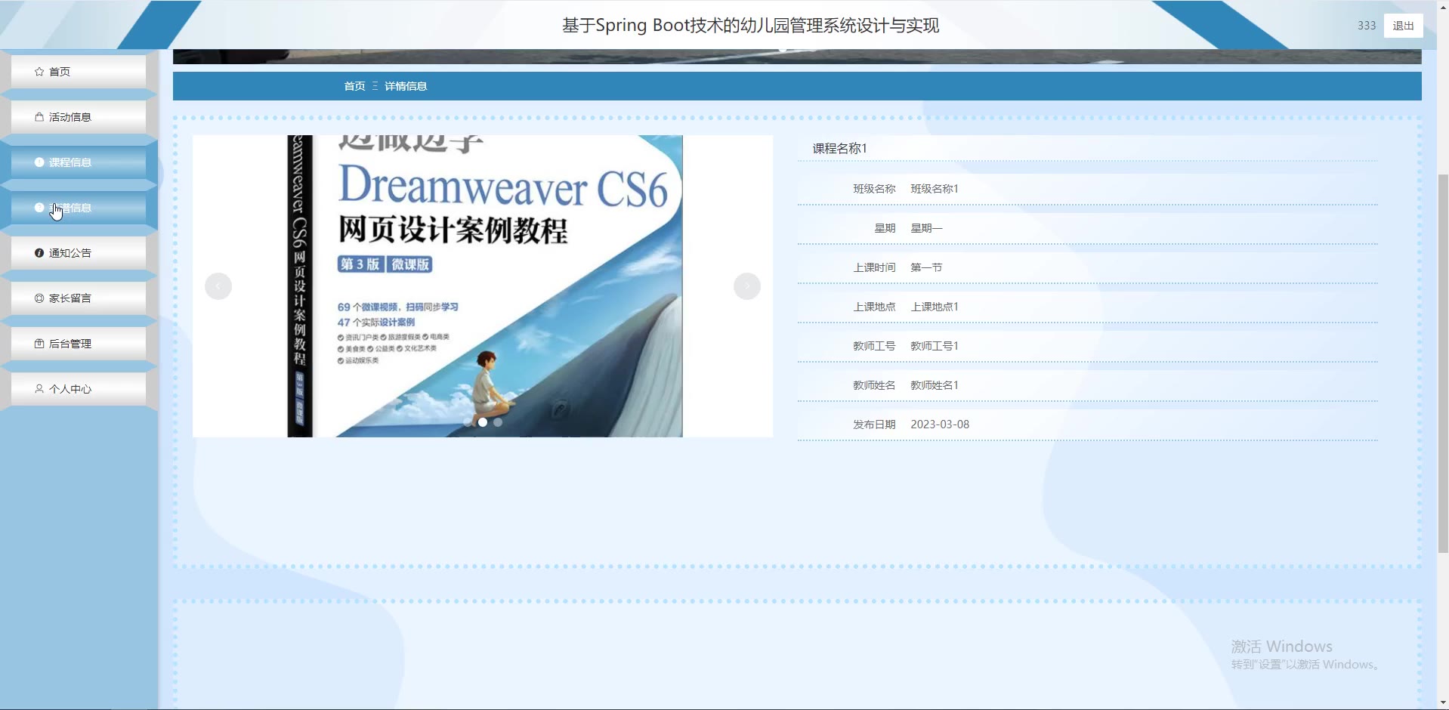1449x710 pixels.
Task: Click the username 333 in the header
Action: click(x=1367, y=26)
